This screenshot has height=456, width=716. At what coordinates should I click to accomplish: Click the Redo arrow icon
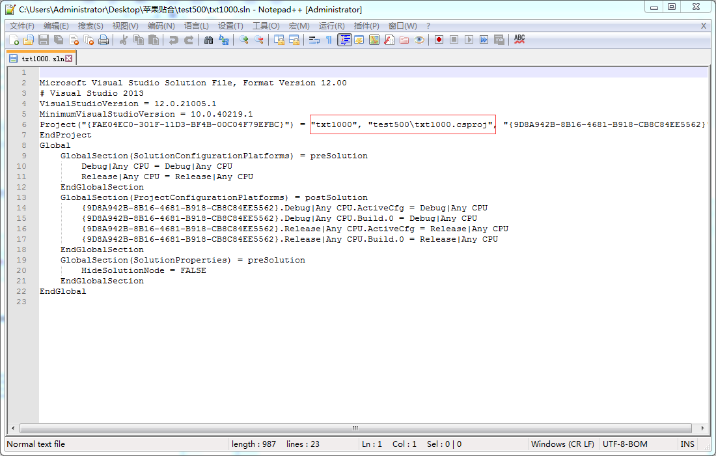tap(188, 40)
